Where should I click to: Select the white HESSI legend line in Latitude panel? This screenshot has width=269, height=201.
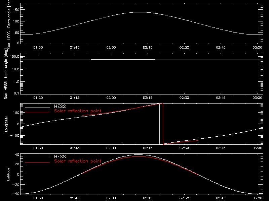pyautogui.click(x=37, y=158)
